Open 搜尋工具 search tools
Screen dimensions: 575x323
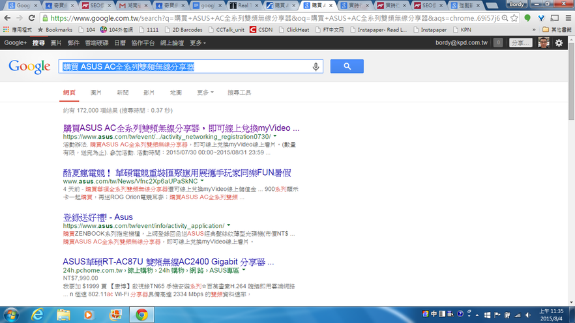click(239, 92)
